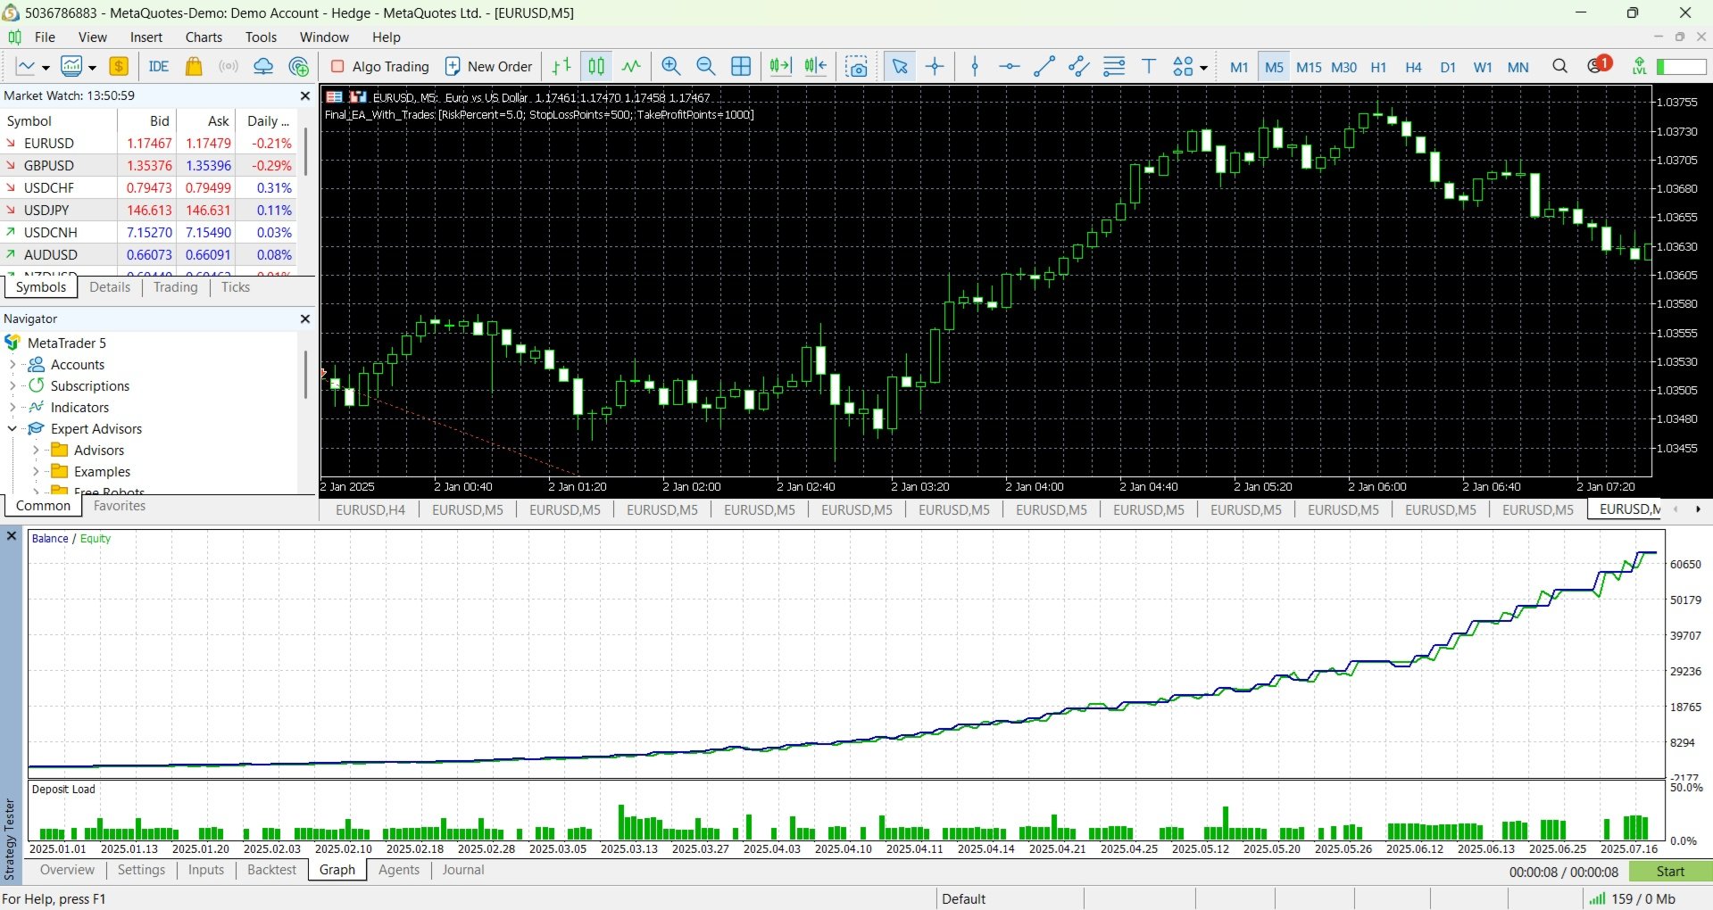
Task: Close the Market Watch panel
Action: (304, 95)
